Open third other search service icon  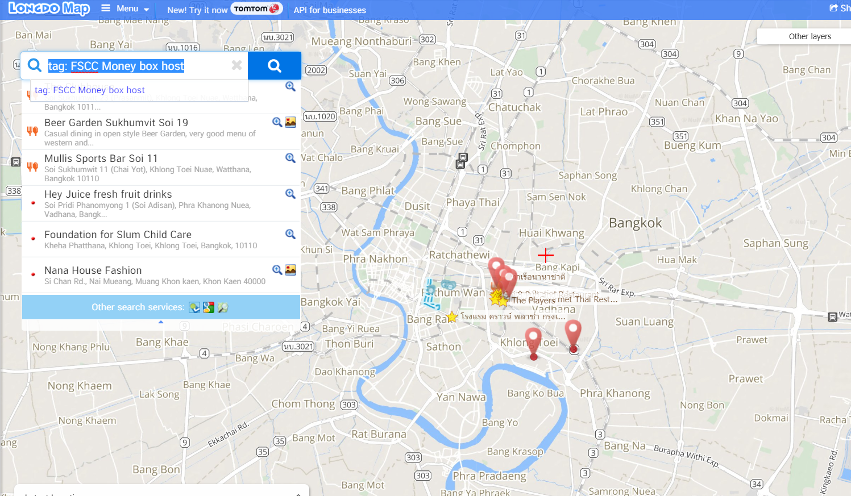(223, 307)
